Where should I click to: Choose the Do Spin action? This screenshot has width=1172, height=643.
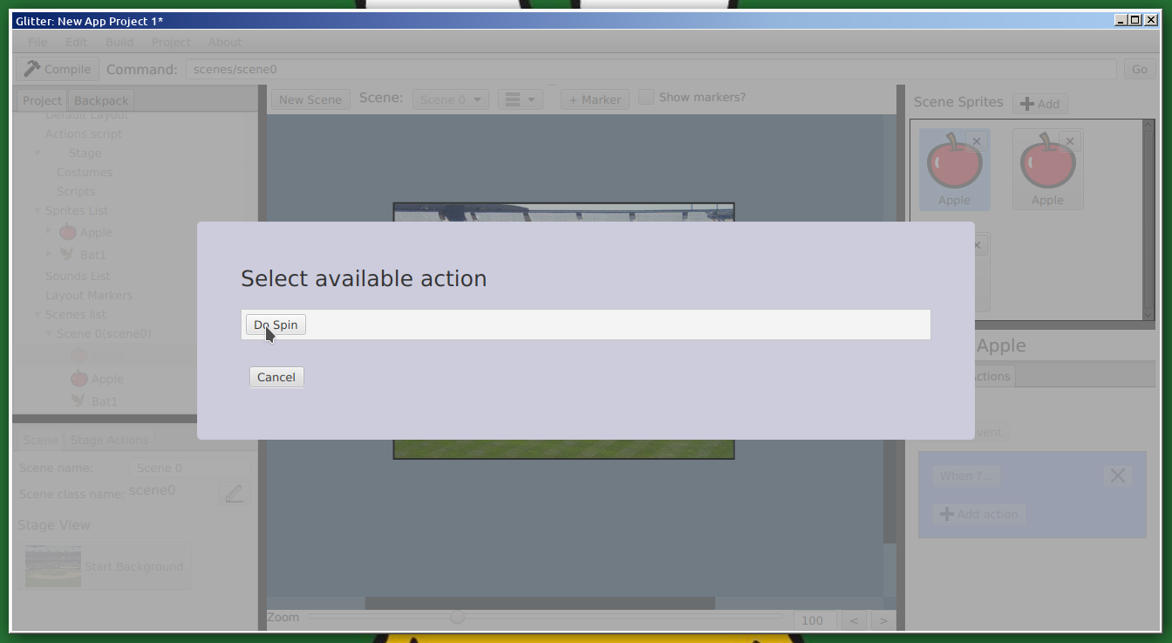click(276, 325)
